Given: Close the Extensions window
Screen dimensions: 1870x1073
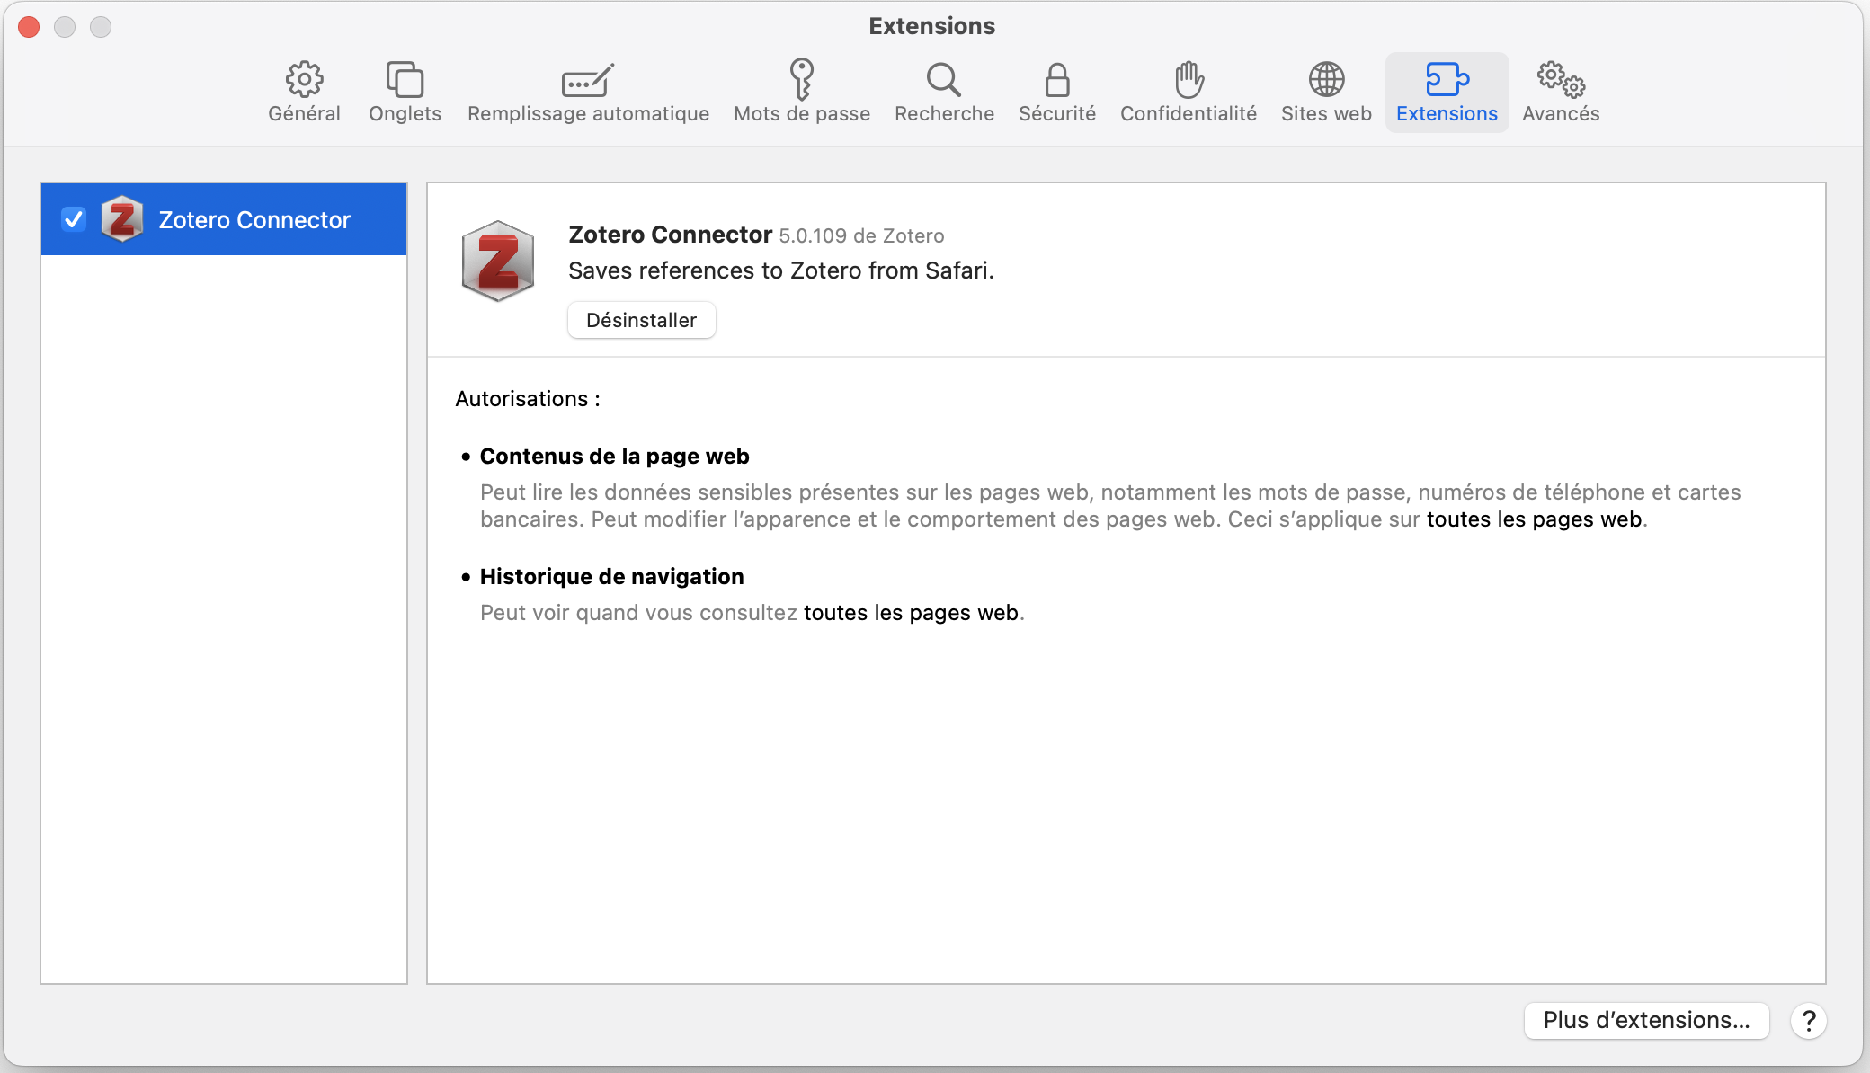Looking at the screenshot, I should pyautogui.click(x=29, y=27).
